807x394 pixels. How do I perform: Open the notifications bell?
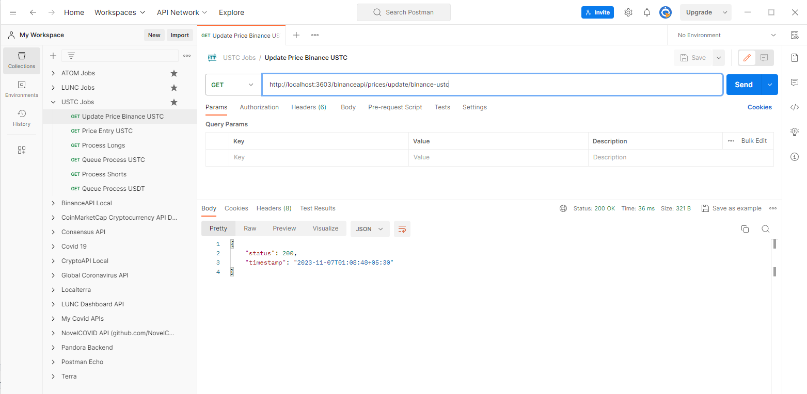647,12
